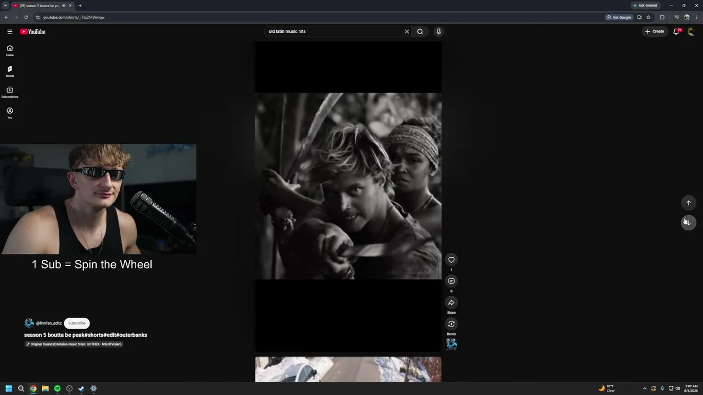The width and height of the screenshot is (703, 395).
Task: Pause the playing Short video
Action: (x=348, y=196)
